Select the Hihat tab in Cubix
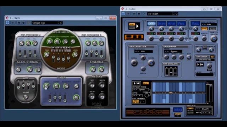The image size is (227, 127). (171, 23)
